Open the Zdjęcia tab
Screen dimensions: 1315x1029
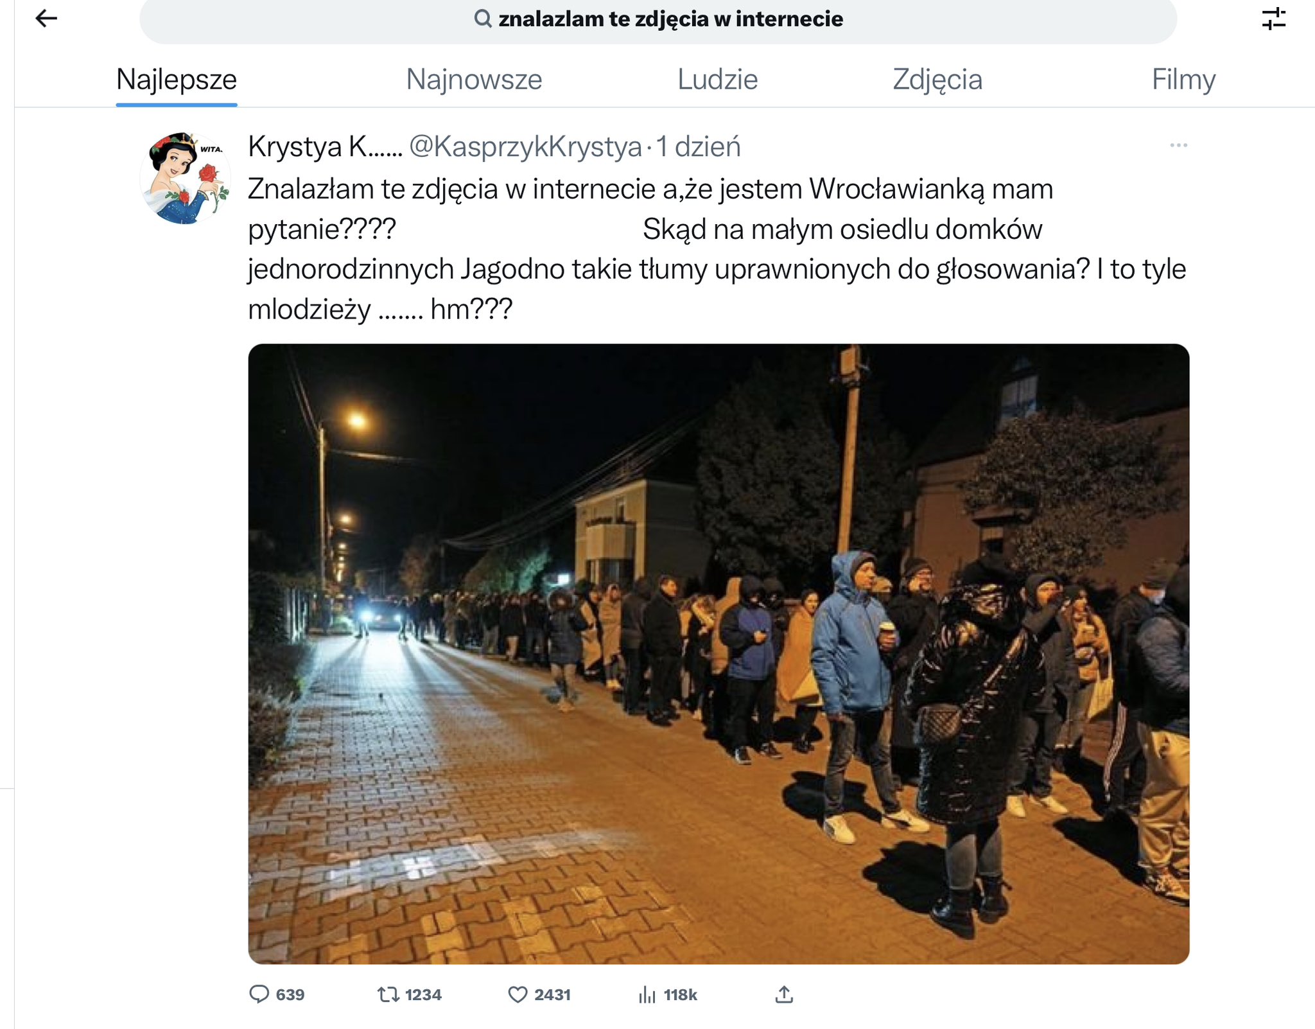[937, 80]
